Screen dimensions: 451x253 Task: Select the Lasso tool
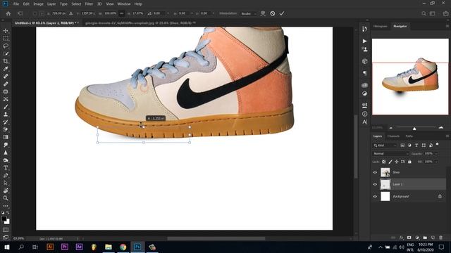[6, 46]
